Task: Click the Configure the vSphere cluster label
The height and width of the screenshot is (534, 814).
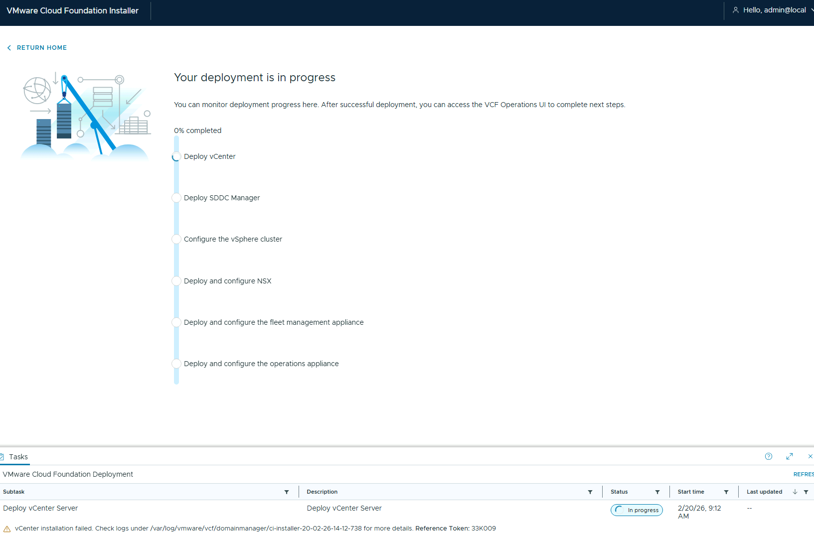Action: 233,239
